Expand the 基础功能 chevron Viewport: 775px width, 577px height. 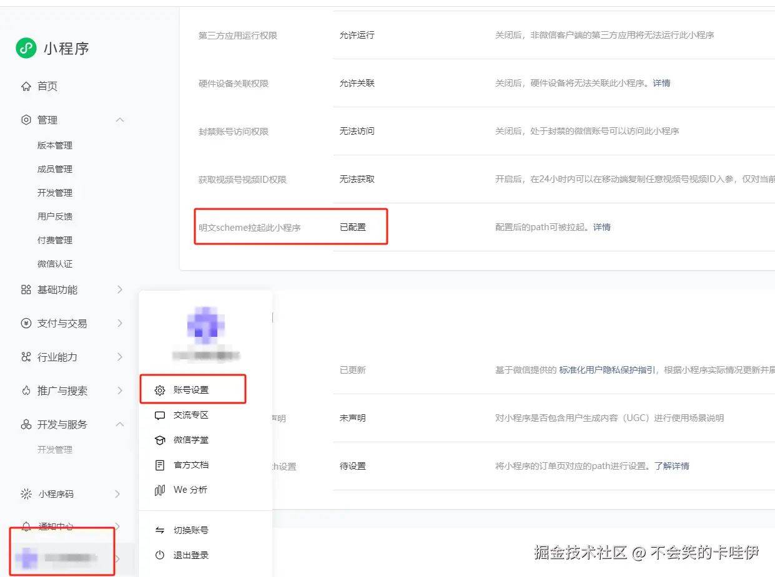pyautogui.click(x=120, y=289)
